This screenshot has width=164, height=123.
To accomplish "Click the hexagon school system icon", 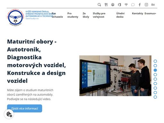I will (113, 5).
